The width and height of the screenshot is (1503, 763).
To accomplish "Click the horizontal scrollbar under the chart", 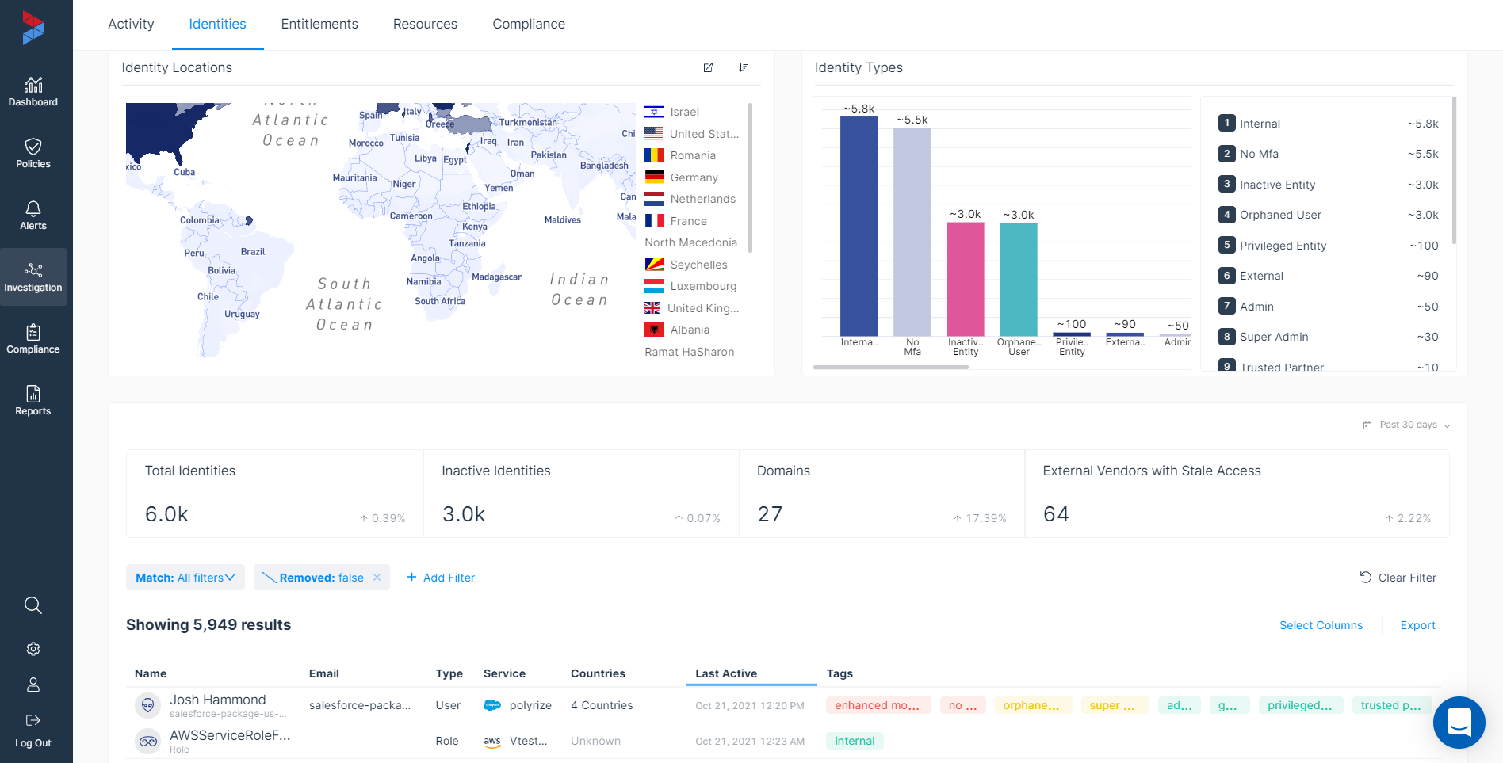I will 891,367.
